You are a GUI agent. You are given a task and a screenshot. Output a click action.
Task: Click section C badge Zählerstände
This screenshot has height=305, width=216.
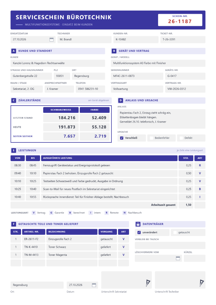tap(14, 100)
